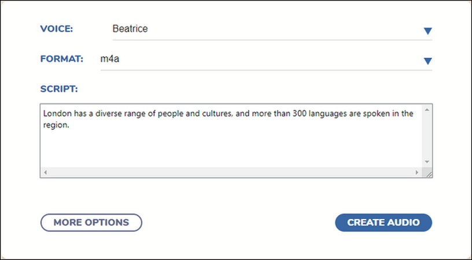Click the down arrow of script scrollbar
The image size is (472, 260).
tap(427, 162)
